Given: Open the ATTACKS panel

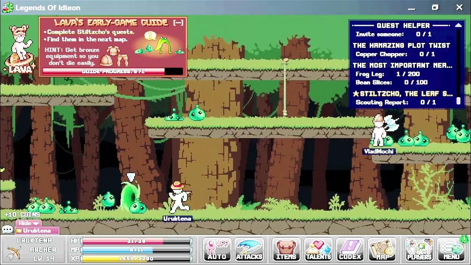Looking at the screenshot, I should click(x=249, y=250).
